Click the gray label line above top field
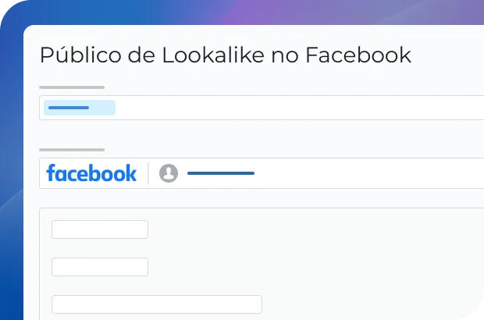Viewport: 484px width, 320px height. [72, 87]
